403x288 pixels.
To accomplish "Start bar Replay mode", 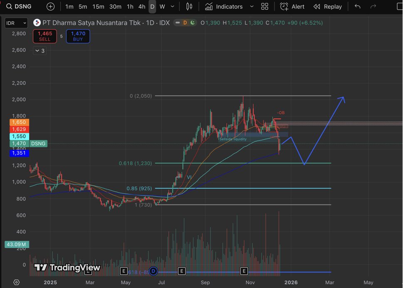I will (328, 6).
